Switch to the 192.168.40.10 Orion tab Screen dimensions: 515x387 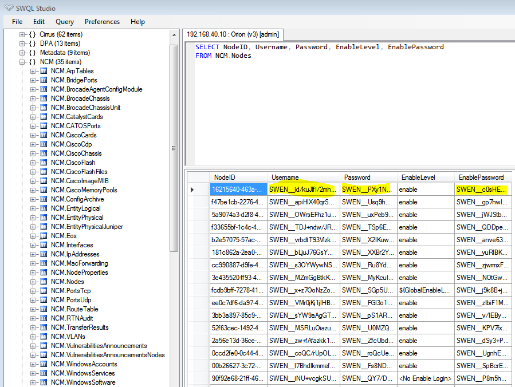(233, 34)
